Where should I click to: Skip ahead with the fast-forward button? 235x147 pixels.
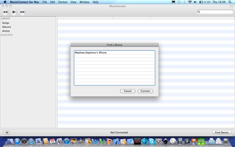pyautogui.click(x=23, y=12)
